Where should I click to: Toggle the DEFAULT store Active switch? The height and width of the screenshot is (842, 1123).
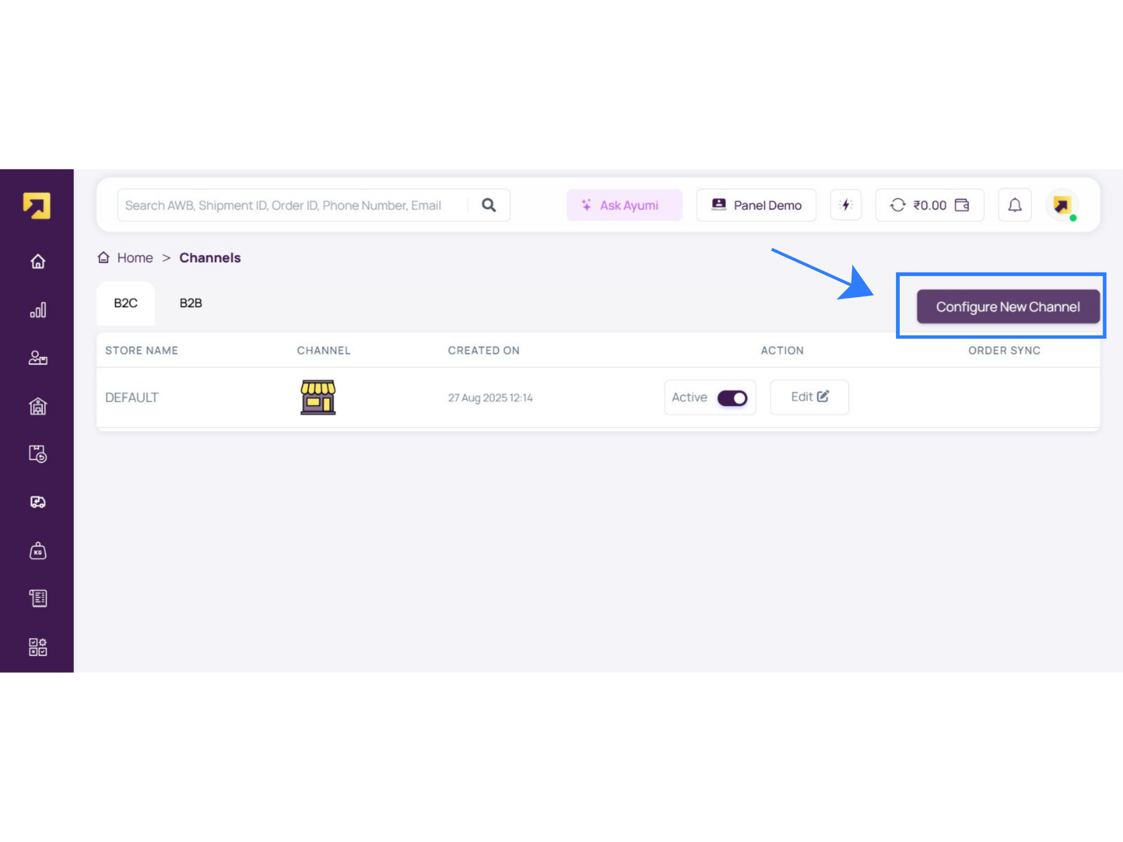733,398
